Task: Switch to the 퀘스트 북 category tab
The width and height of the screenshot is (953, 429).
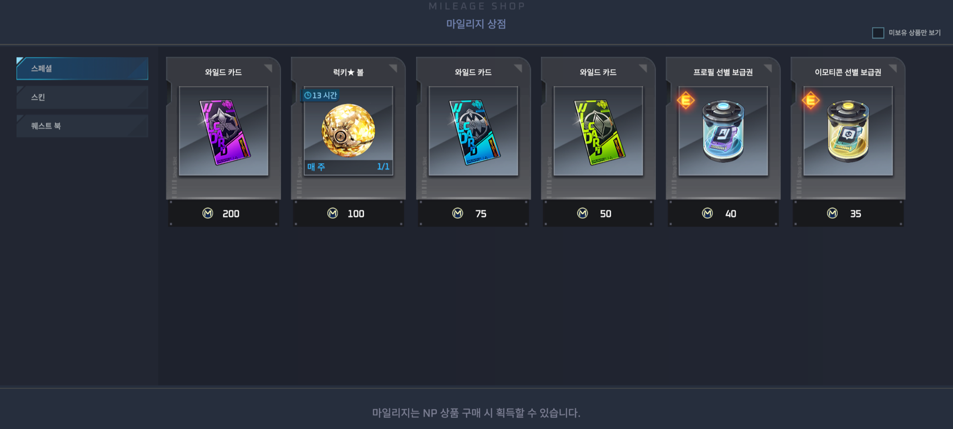Action: tap(82, 126)
